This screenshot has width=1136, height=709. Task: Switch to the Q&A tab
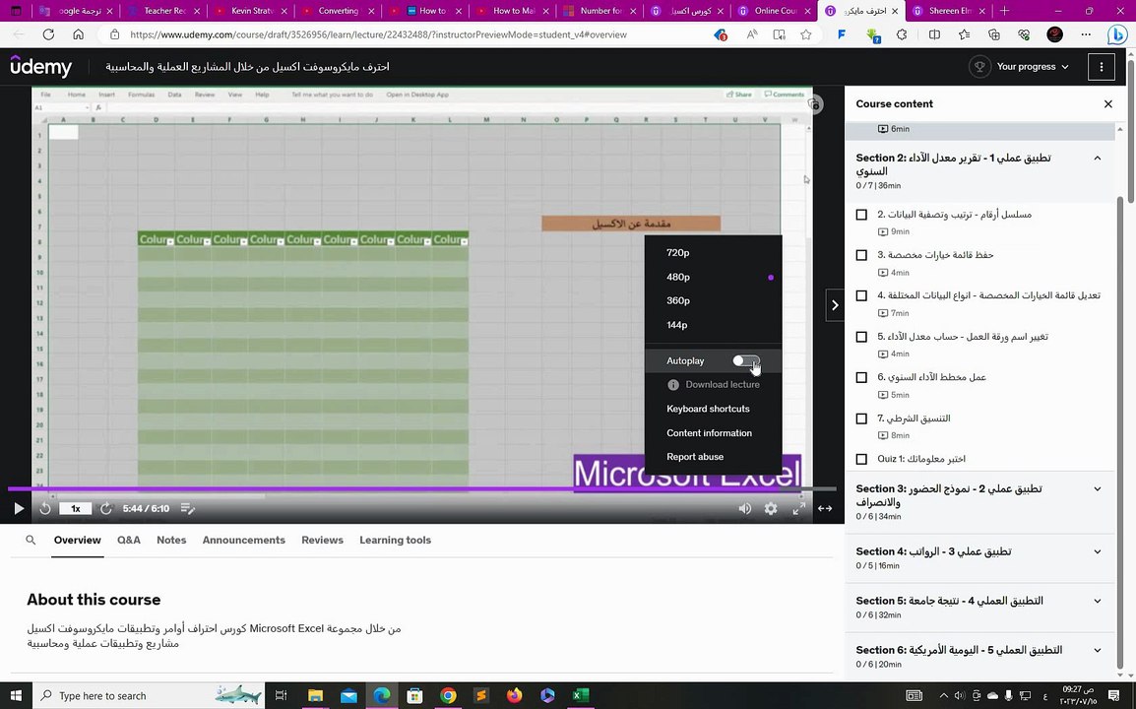point(129,540)
